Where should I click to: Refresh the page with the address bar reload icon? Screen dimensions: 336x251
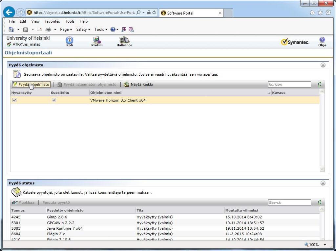(x=154, y=12)
